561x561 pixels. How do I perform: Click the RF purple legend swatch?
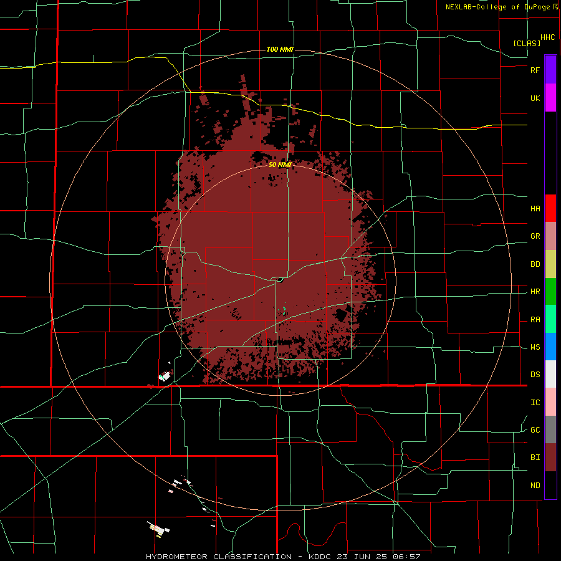550,70
